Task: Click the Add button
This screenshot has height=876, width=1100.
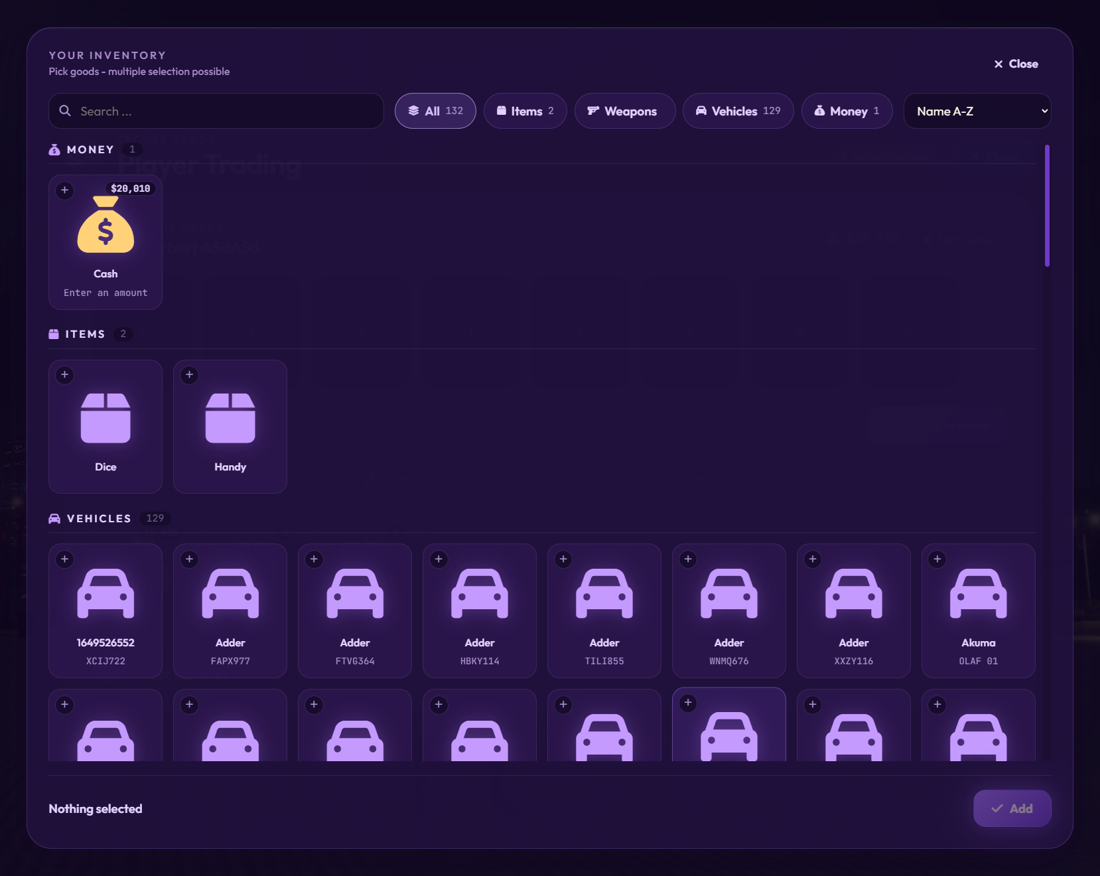Action: (x=1012, y=808)
